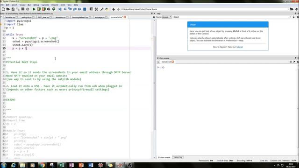Click the Continue execution debug icon

coord(79,9)
